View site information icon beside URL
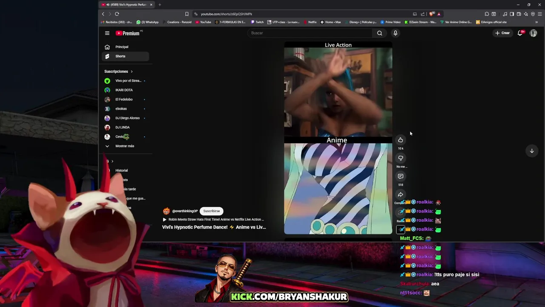 (196, 14)
